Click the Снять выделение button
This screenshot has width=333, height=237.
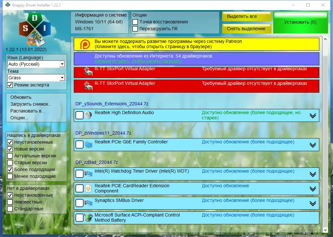click(247, 29)
